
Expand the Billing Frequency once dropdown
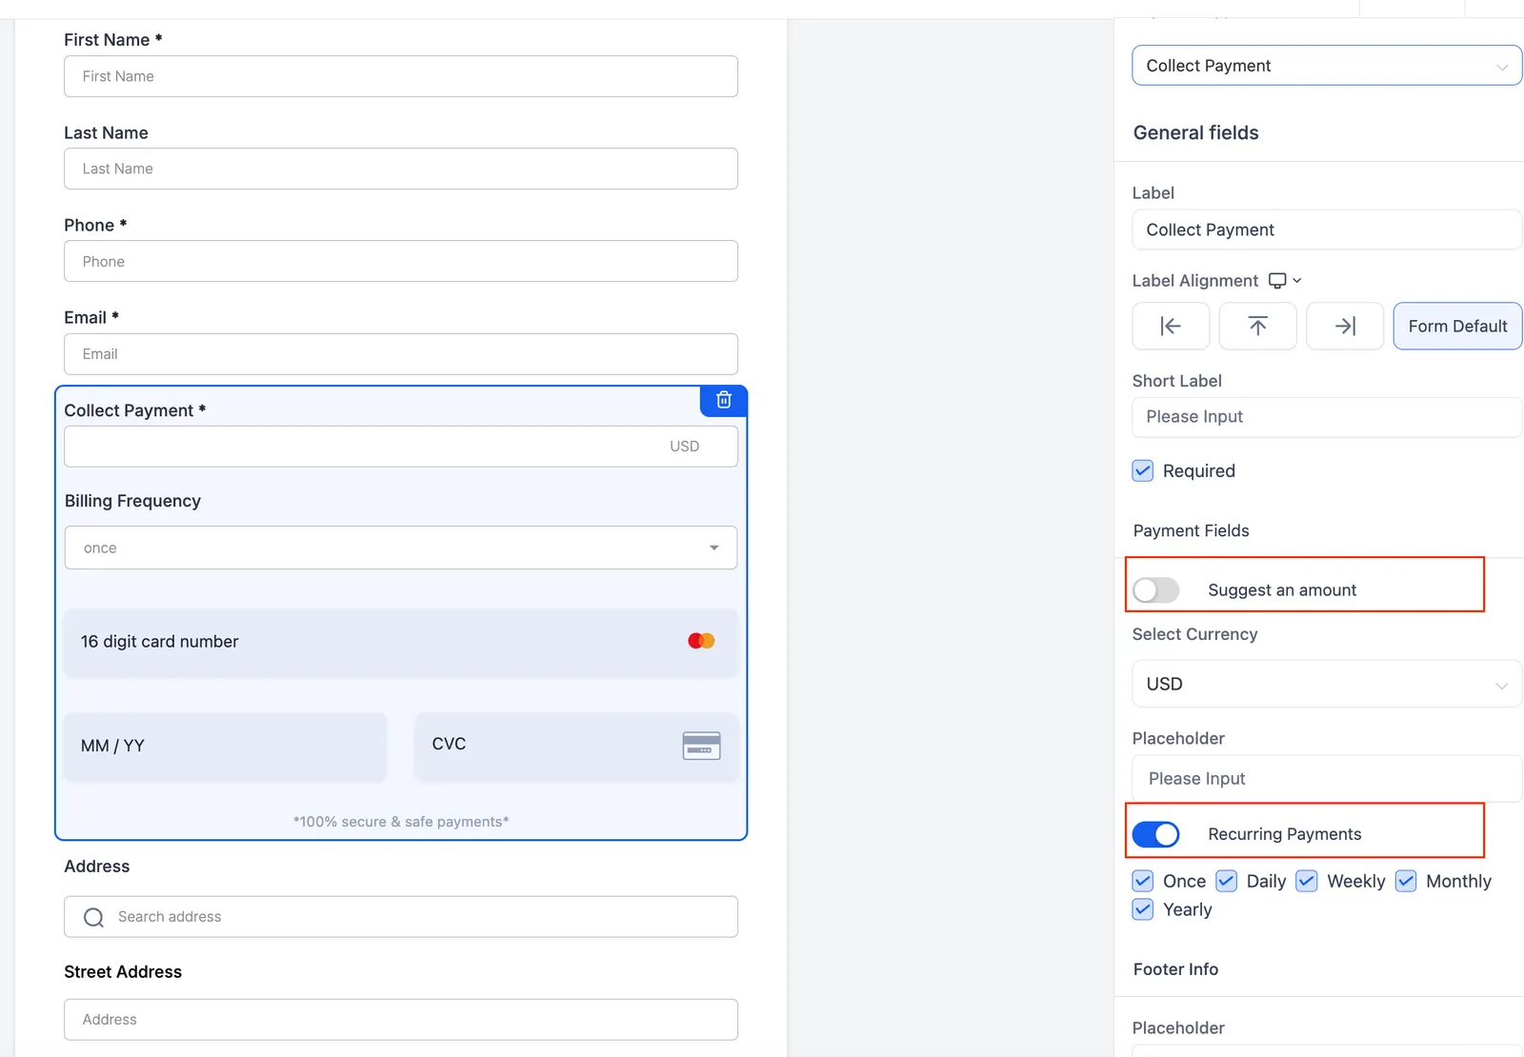(x=401, y=548)
